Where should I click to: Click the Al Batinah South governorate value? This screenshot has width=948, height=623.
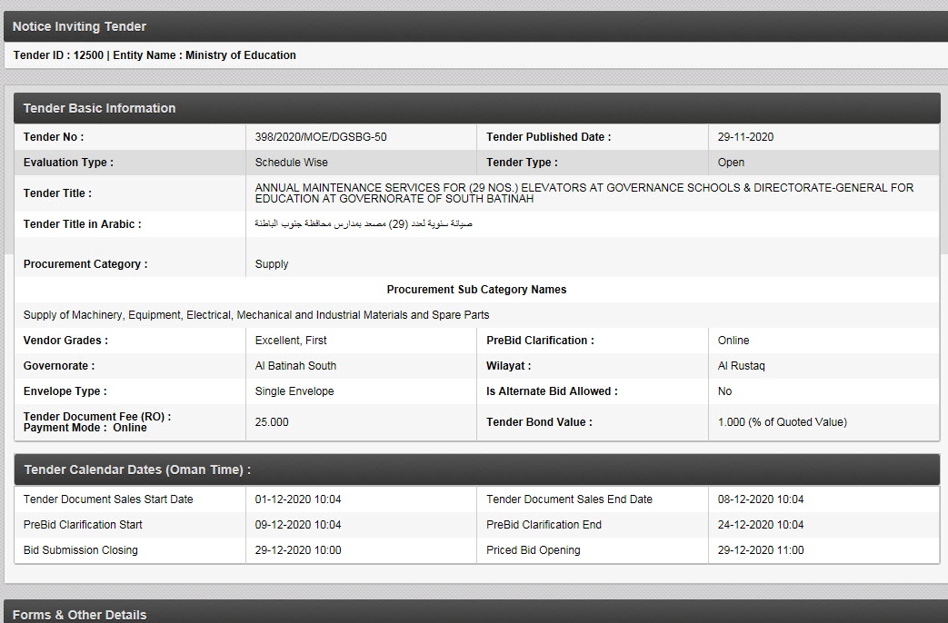(295, 366)
